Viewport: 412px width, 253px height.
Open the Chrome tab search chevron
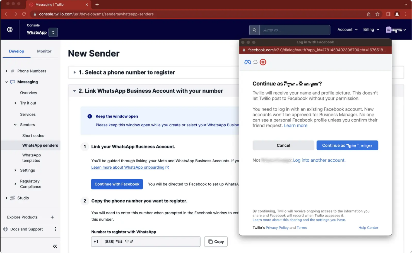click(406, 4)
